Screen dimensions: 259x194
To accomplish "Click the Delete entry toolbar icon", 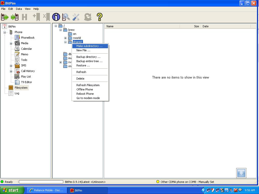I will click(x=47, y=17).
